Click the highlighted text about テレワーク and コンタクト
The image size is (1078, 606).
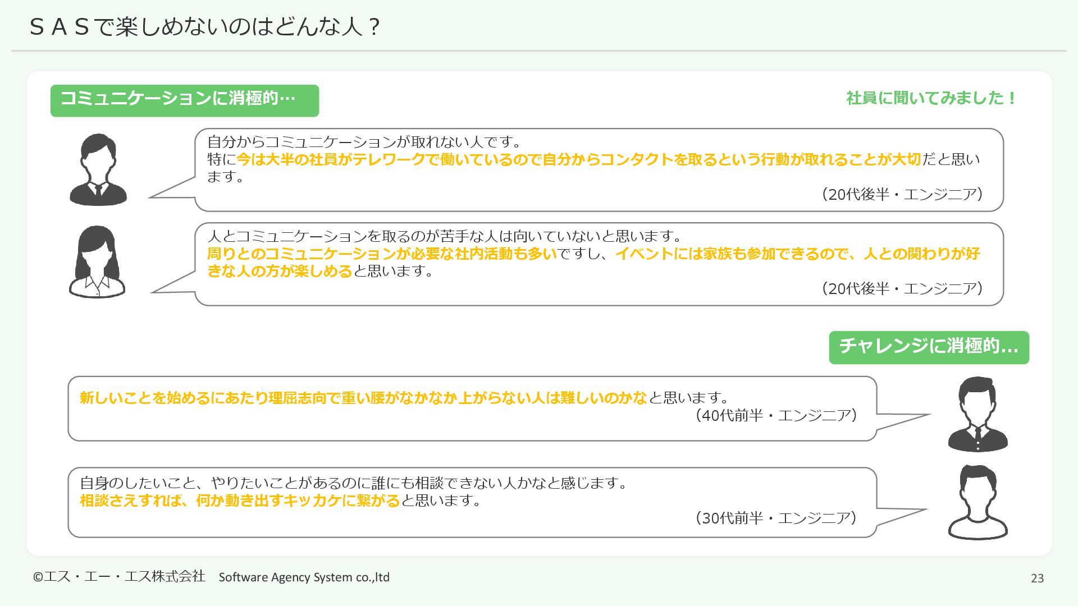(x=579, y=159)
